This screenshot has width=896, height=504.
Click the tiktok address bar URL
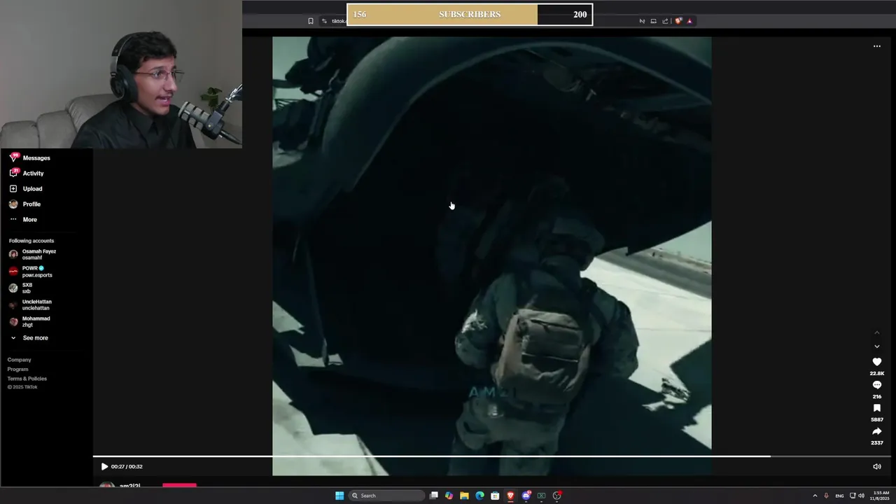pos(338,21)
